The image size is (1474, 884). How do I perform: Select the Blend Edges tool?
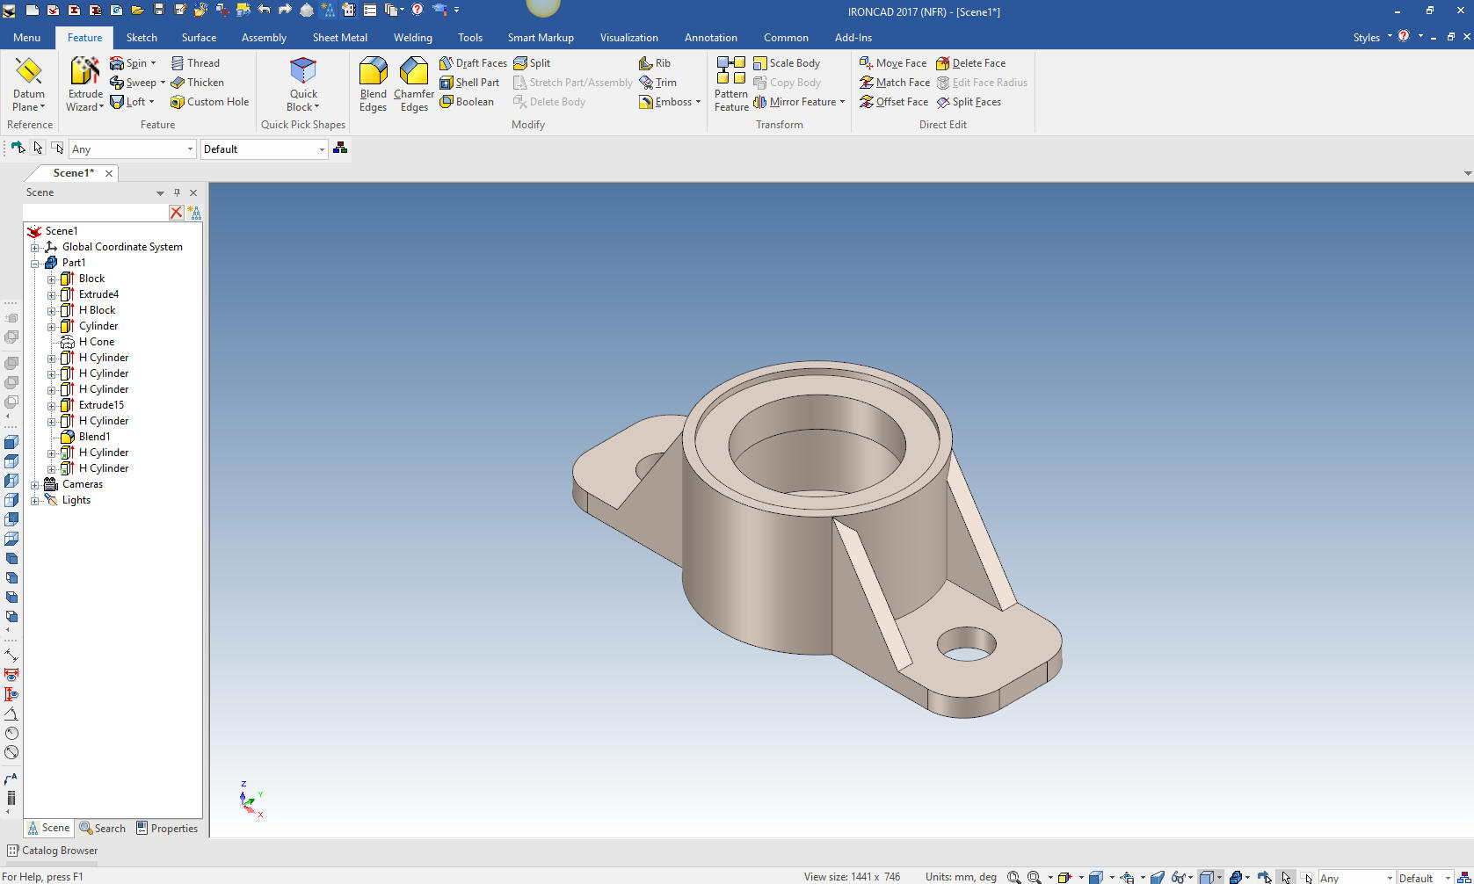[373, 72]
